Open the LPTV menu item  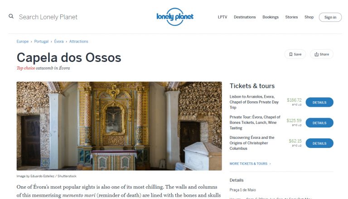(x=222, y=17)
